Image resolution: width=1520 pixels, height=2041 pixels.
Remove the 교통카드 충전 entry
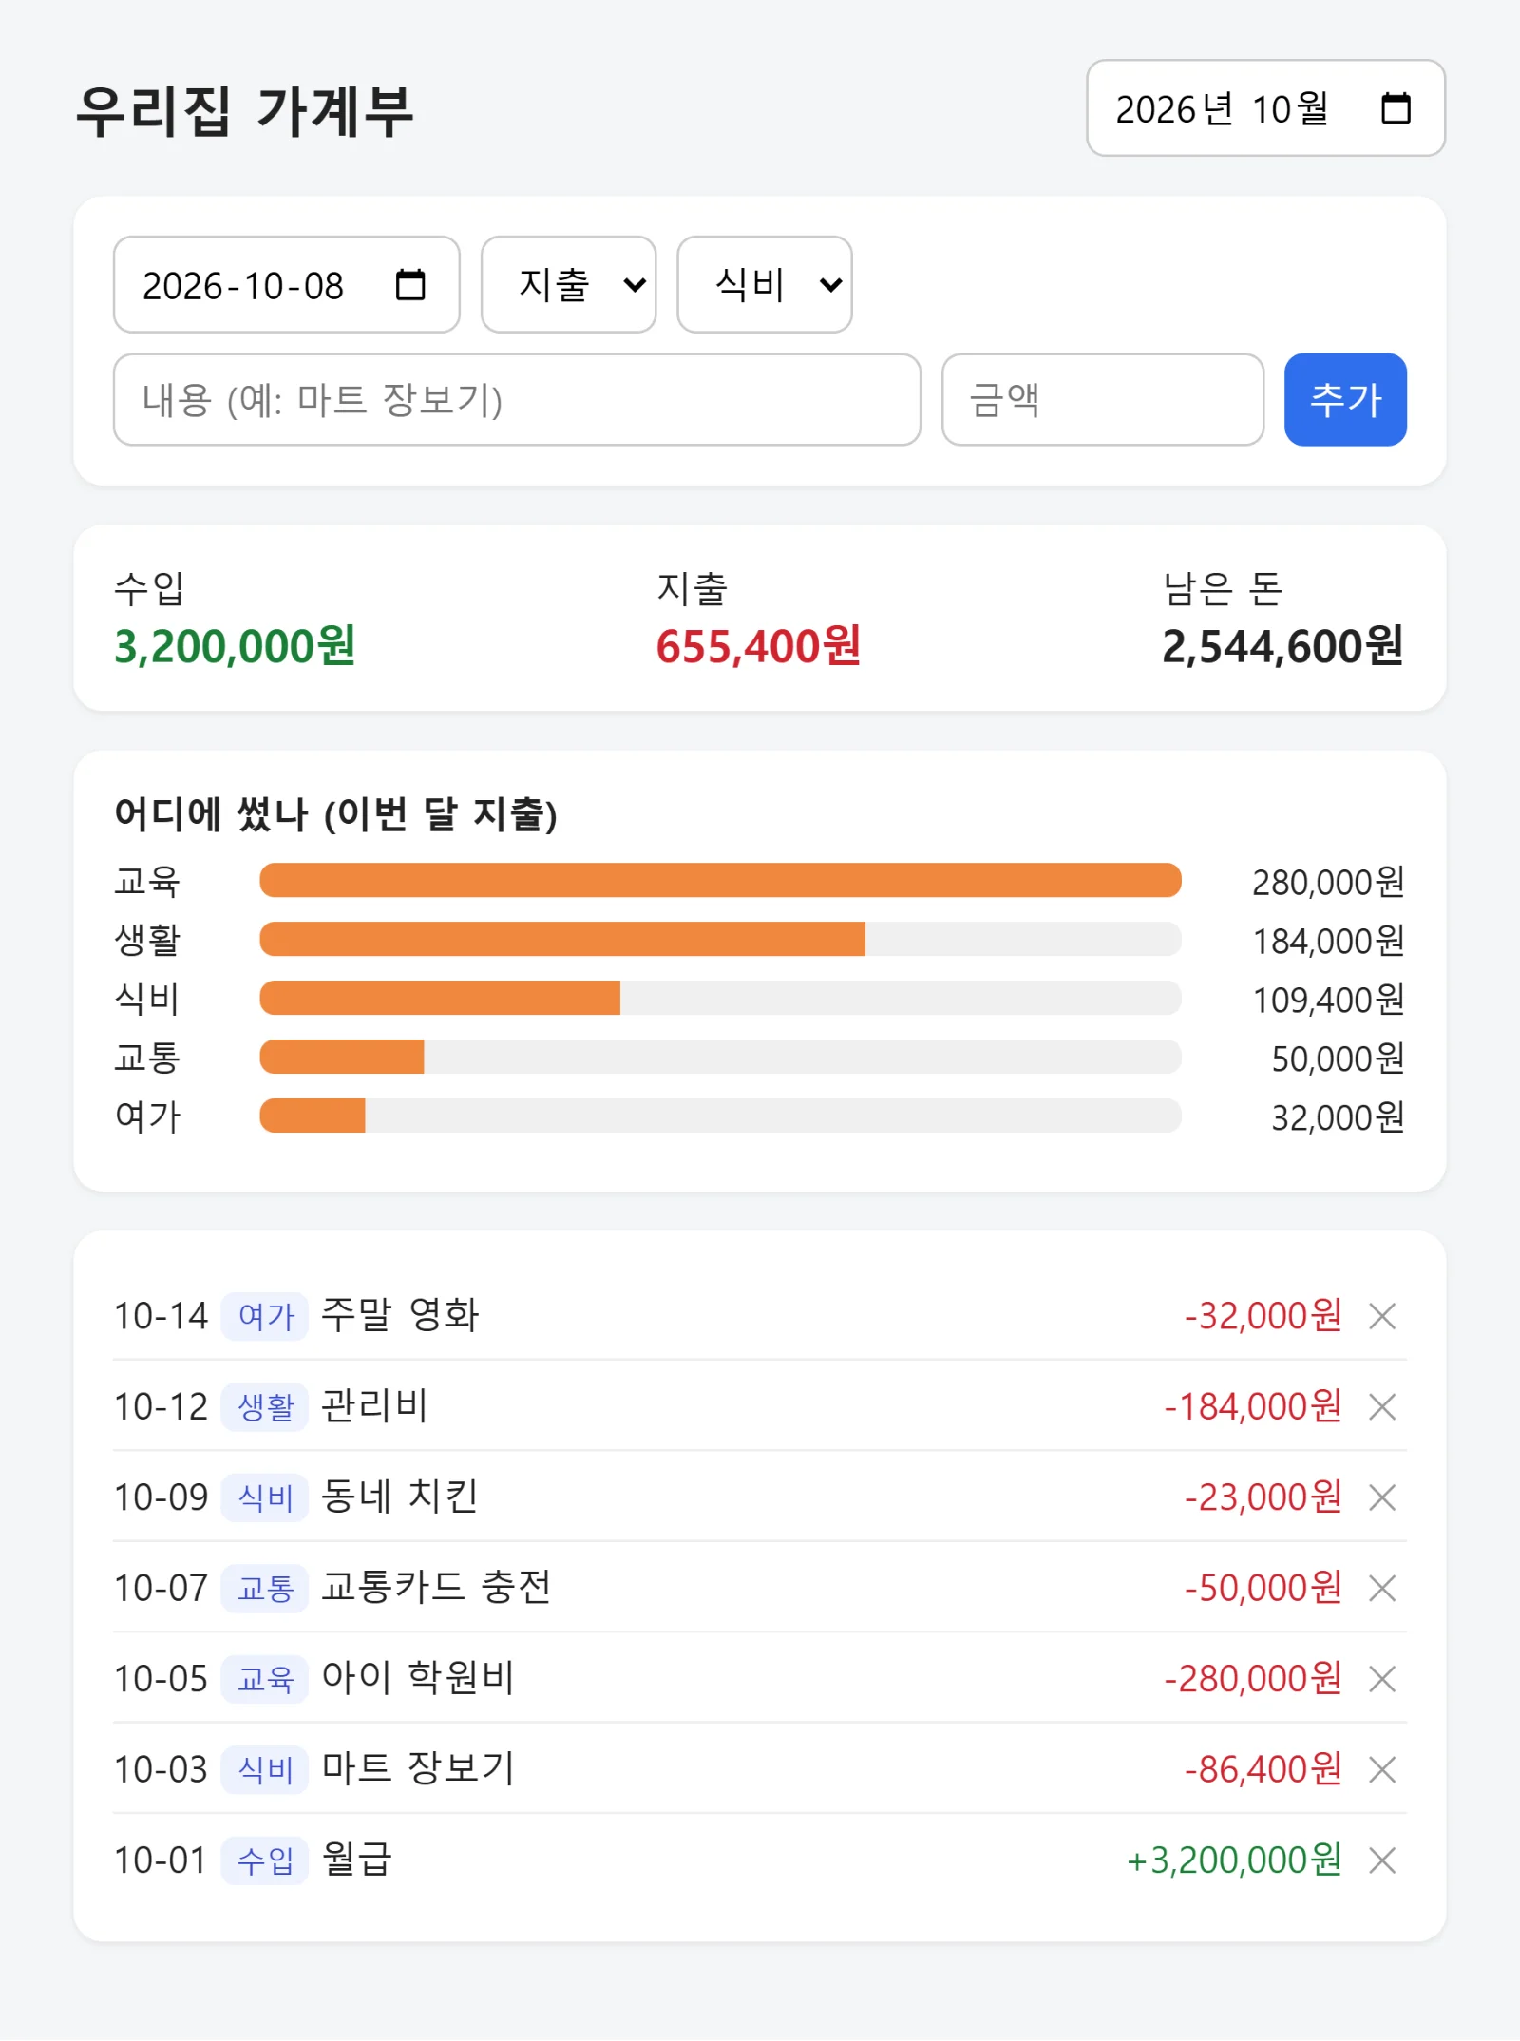click(x=1382, y=1588)
